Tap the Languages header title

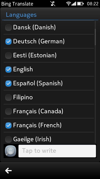[x=21, y=15]
